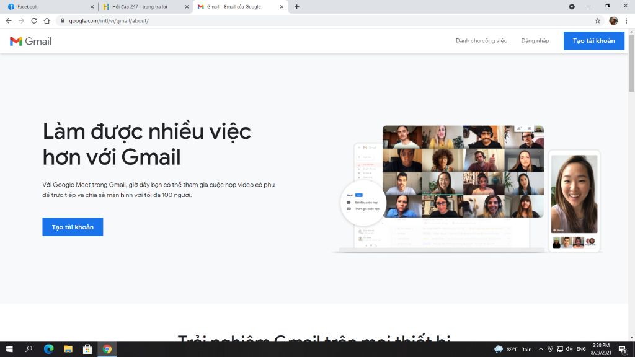Open File Explorer from taskbar

click(x=68, y=349)
